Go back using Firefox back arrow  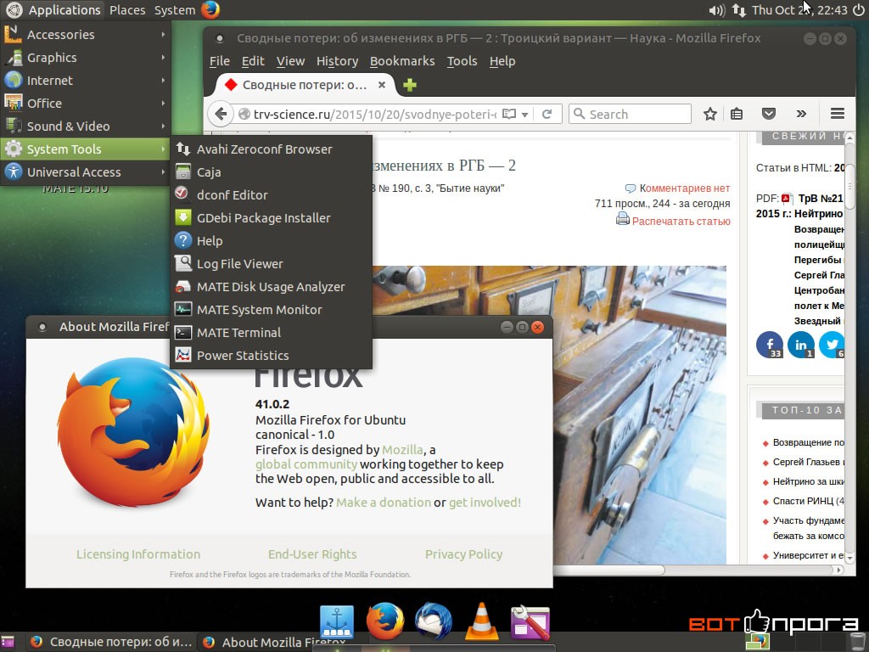pyautogui.click(x=221, y=115)
